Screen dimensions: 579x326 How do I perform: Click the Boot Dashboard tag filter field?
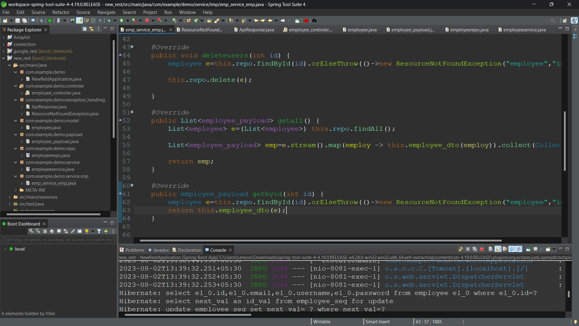[59, 240]
